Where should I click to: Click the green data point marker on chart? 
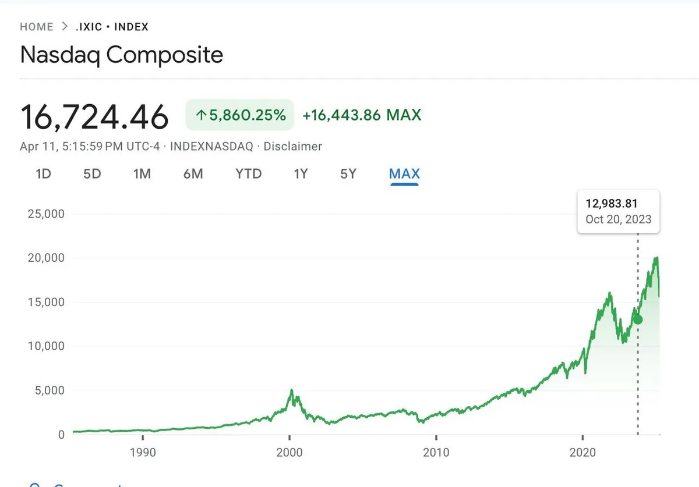[x=638, y=319]
